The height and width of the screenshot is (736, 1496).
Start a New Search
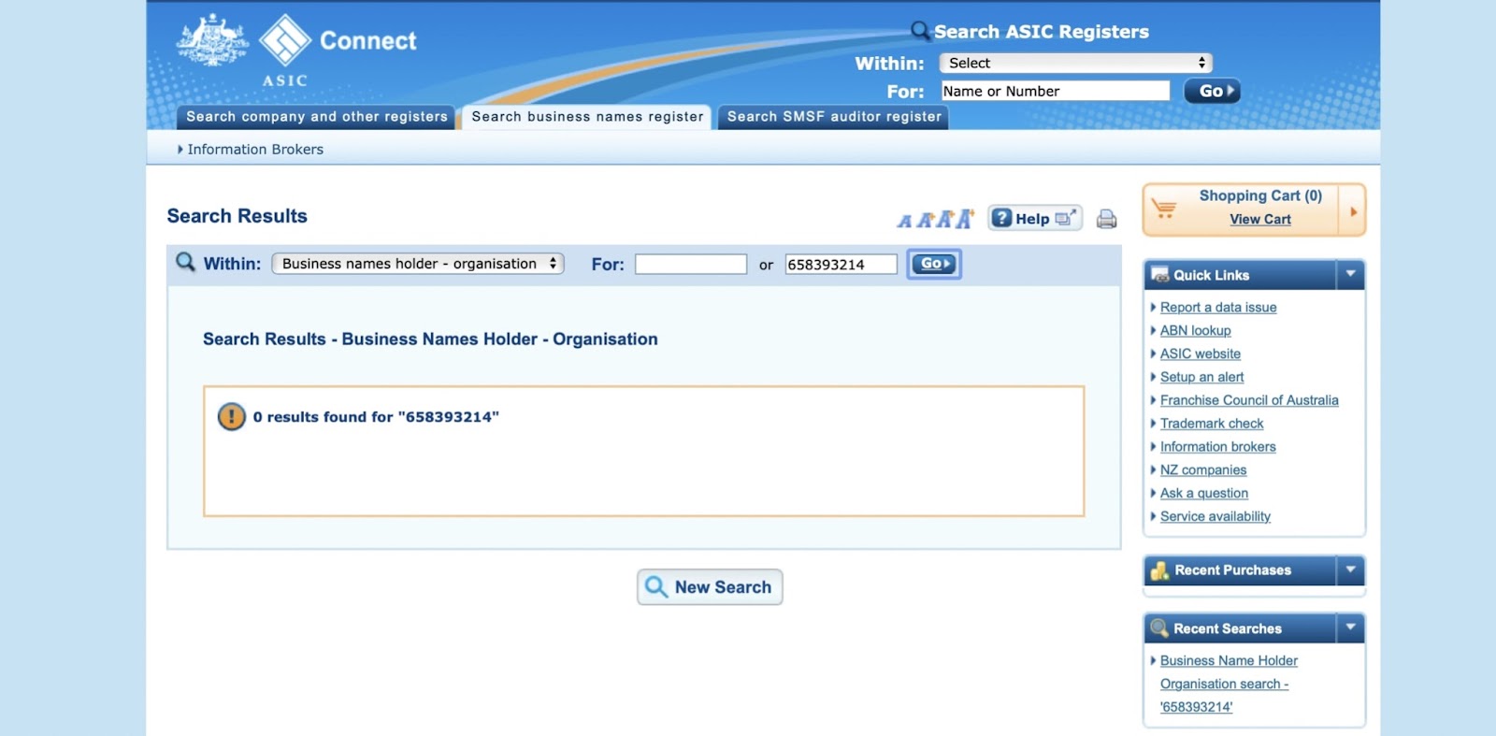[x=710, y=587]
